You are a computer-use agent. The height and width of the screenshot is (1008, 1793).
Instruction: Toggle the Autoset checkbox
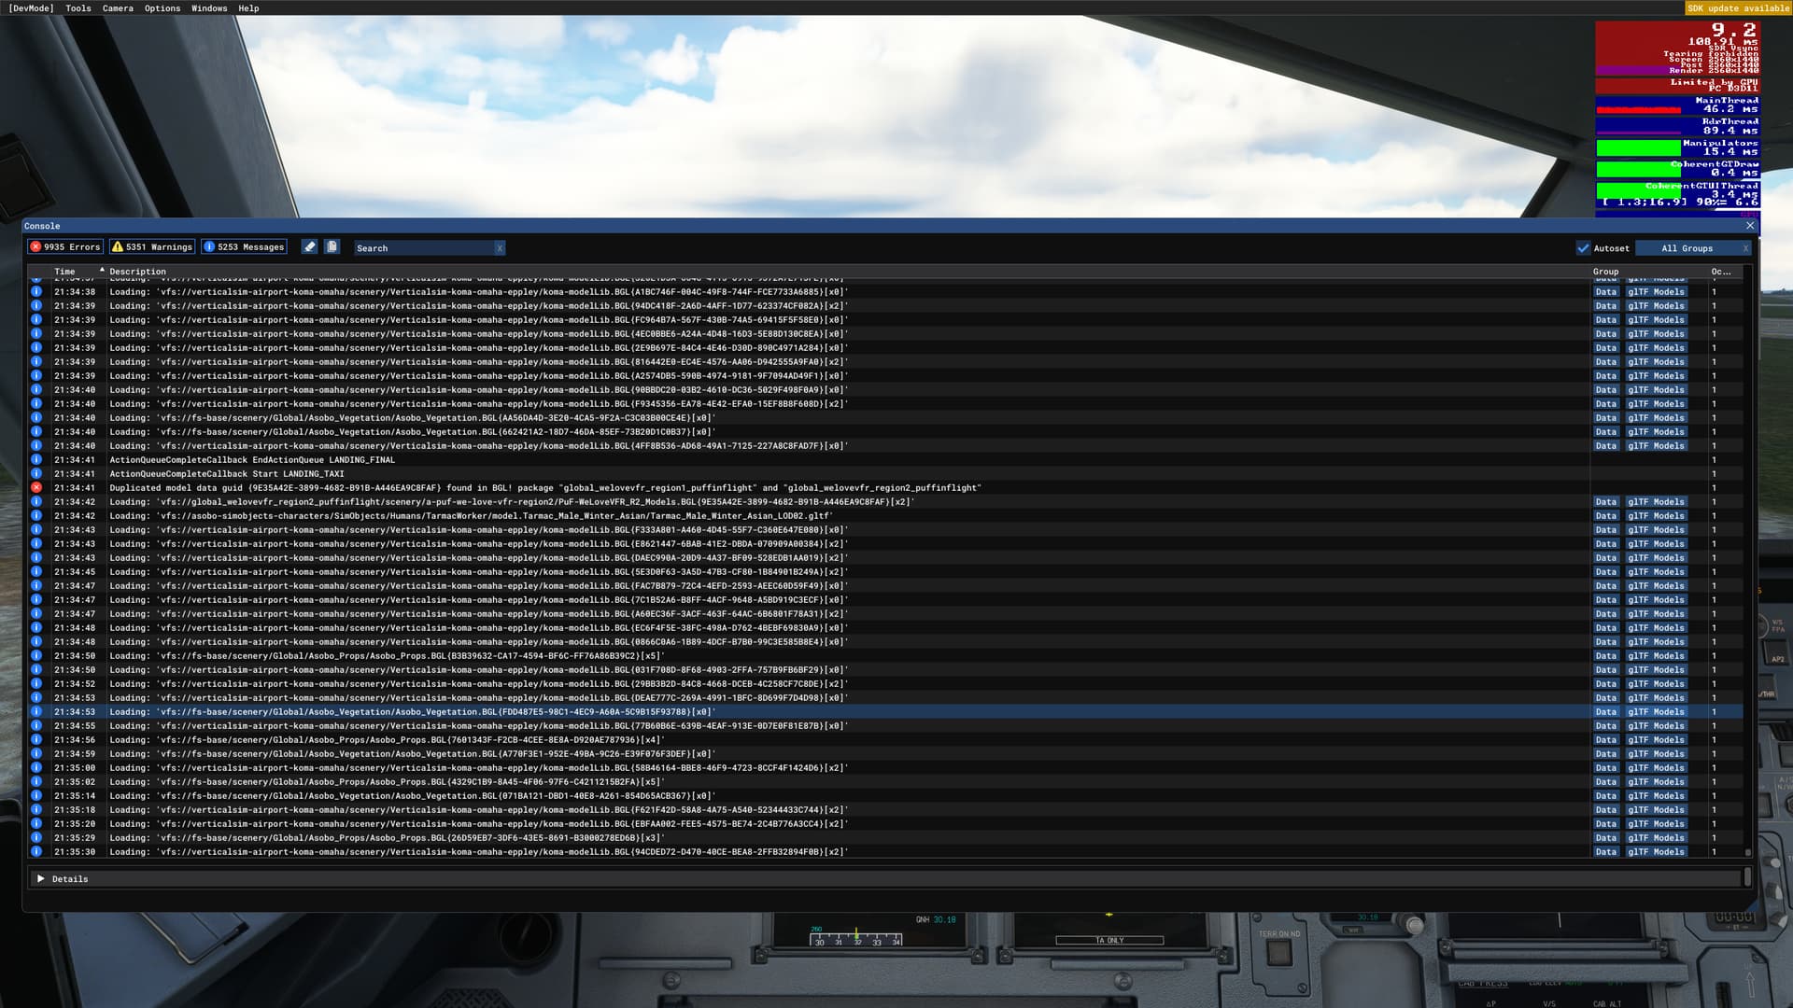coord(1583,248)
